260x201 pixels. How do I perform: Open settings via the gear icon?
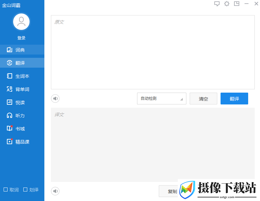pos(227,4)
